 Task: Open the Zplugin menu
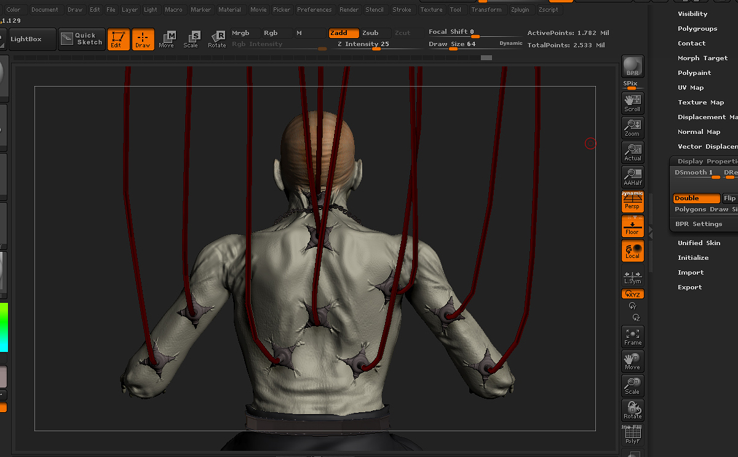pos(521,10)
